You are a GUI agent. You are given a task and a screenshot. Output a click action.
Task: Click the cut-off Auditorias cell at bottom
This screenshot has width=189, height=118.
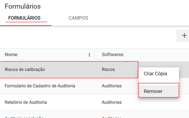(x=112, y=117)
